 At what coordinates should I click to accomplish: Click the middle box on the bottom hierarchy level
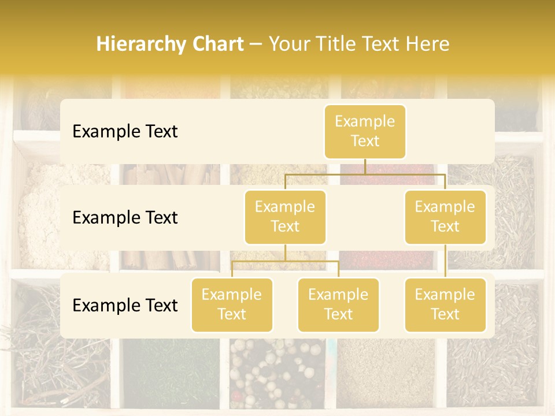[x=338, y=304]
